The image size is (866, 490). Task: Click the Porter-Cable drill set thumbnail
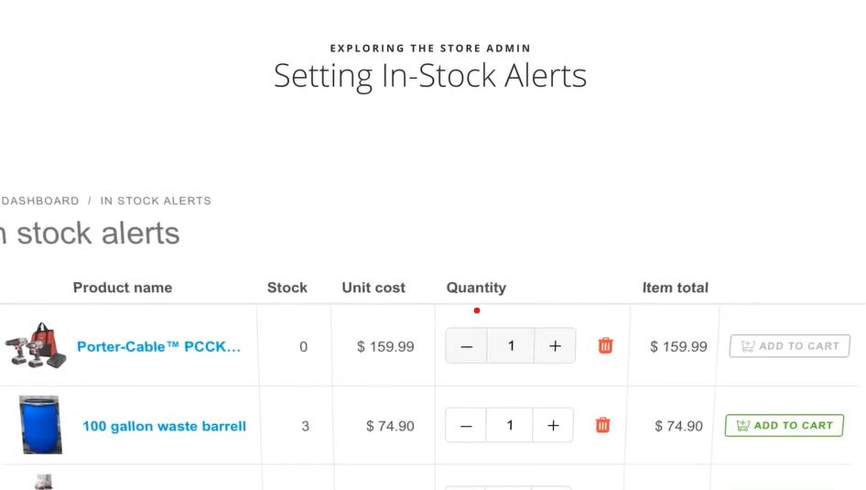pos(37,344)
